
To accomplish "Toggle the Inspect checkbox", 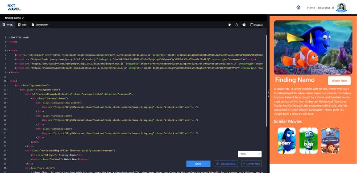I will [252, 25].
